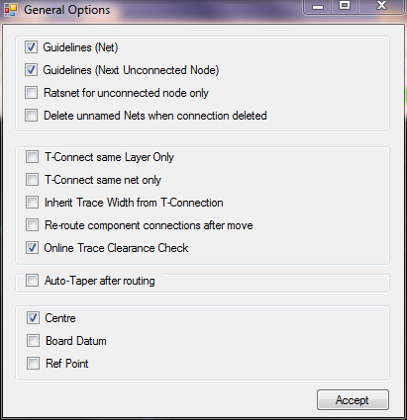The image size is (407, 420).
Task: Disable Guidelines (Next Unconnected Node)
Action: pos(31,70)
